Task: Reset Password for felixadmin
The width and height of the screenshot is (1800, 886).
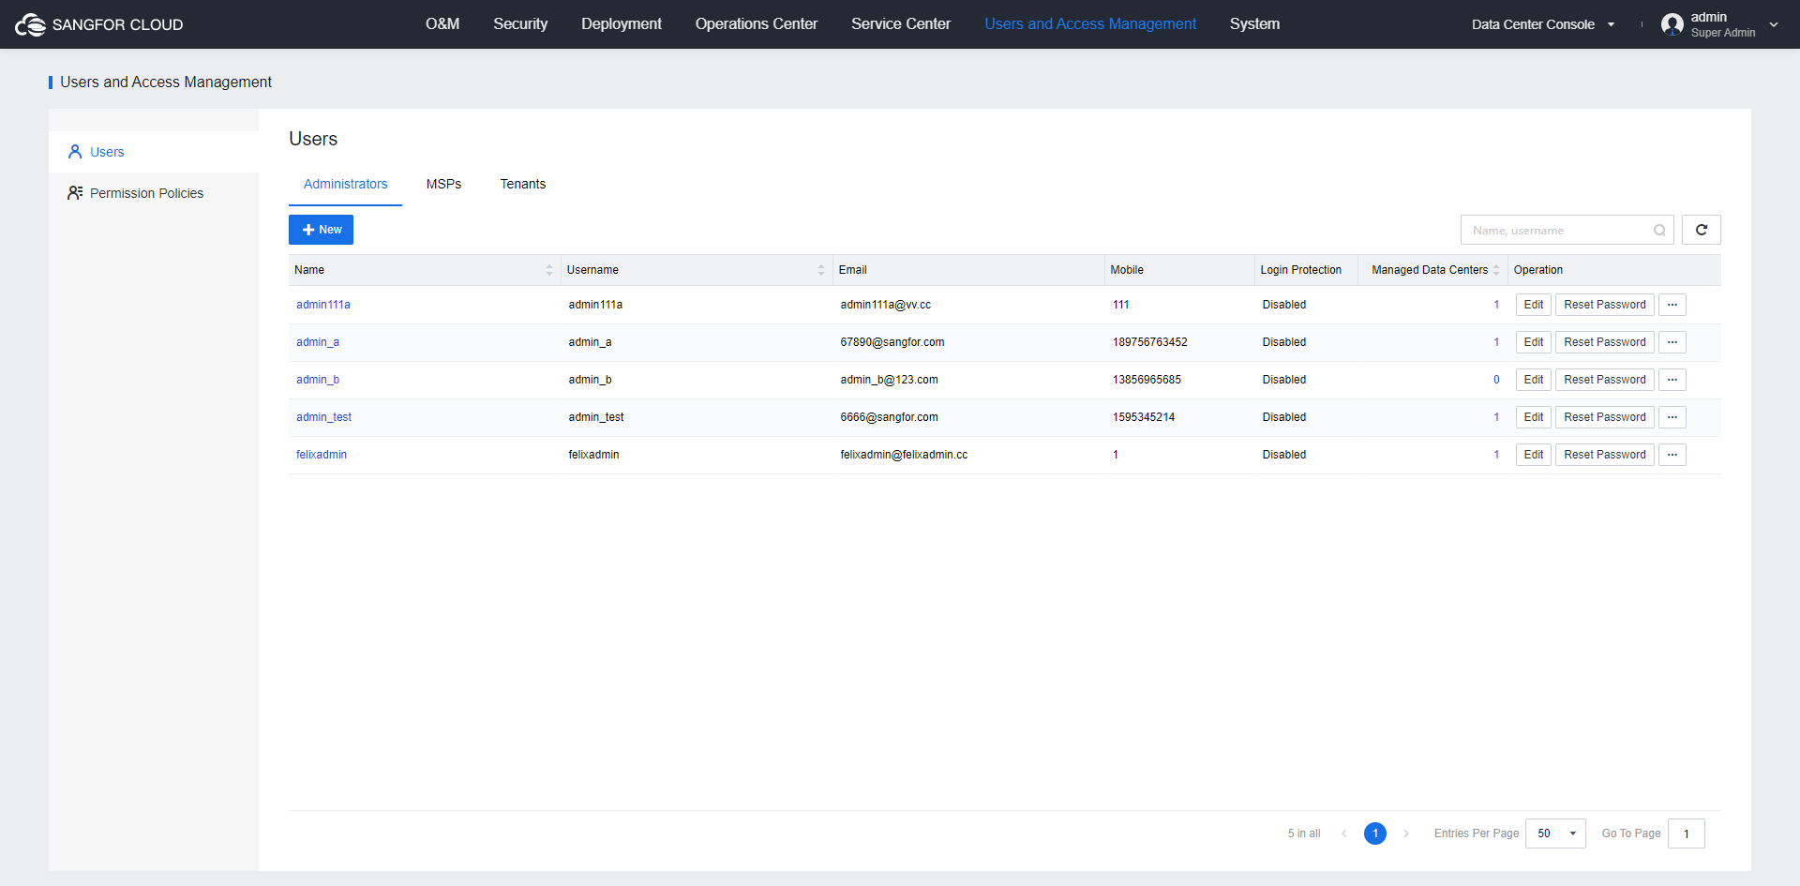Action: (x=1605, y=455)
